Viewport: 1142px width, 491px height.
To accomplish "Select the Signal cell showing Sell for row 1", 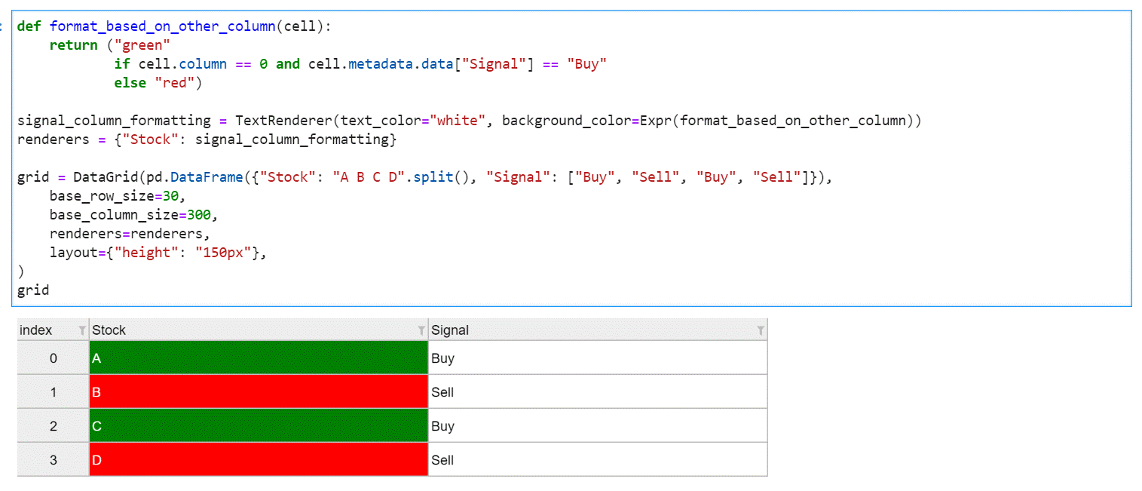I will 597,391.
